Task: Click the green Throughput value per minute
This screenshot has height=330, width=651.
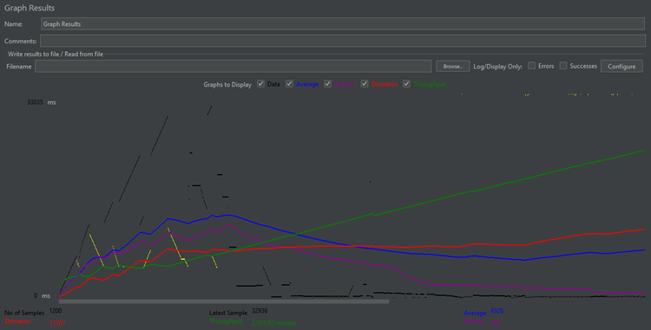Action: pyautogui.click(x=273, y=323)
